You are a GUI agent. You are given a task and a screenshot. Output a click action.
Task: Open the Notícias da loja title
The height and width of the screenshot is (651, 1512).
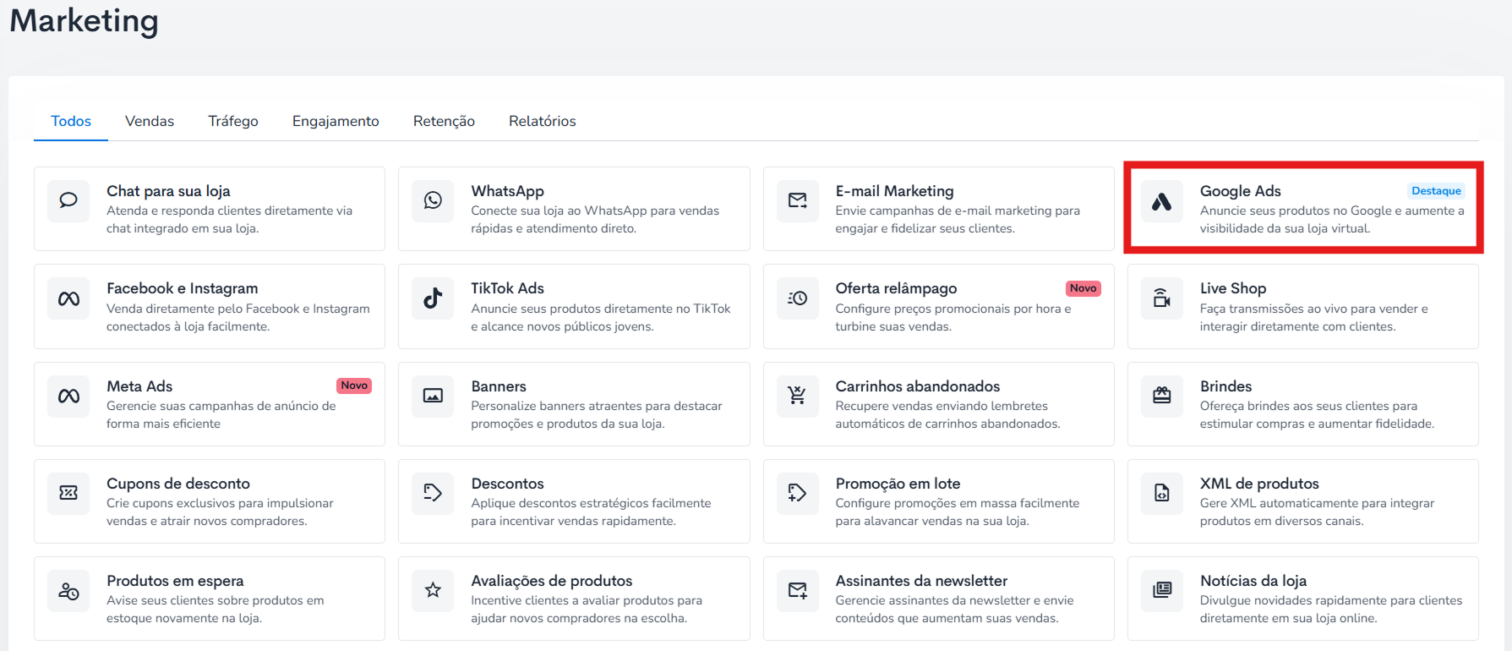coord(1253,581)
